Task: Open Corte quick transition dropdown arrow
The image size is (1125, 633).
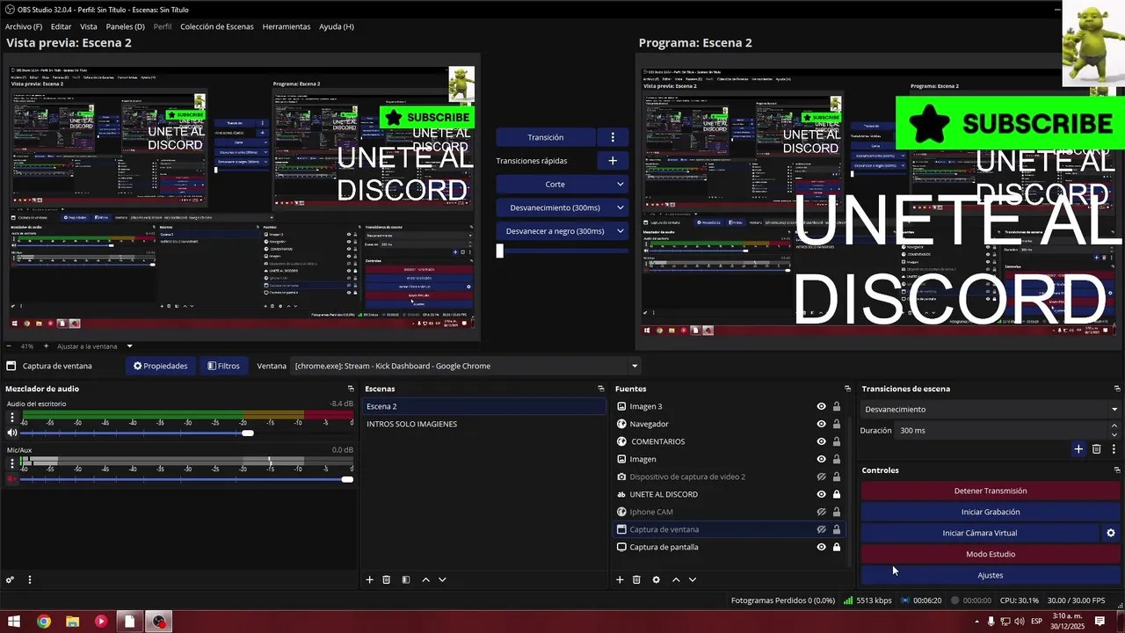Action: click(x=620, y=185)
